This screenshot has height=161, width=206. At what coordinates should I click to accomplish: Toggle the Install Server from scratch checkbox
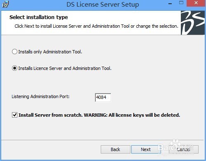pyautogui.click(x=14, y=115)
